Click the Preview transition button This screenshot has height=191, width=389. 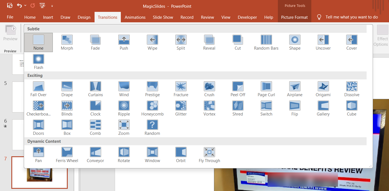[x=10, y=33]
